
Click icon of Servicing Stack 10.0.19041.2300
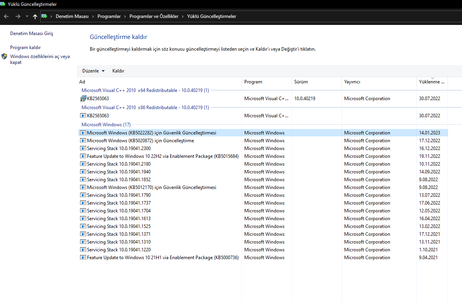[x=83, y=148]
